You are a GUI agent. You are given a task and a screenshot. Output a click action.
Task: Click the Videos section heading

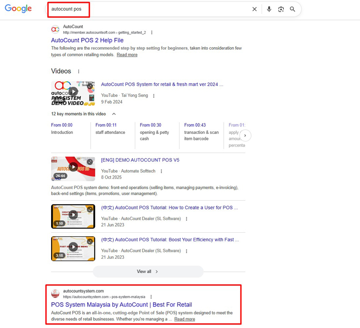[61, 71]
